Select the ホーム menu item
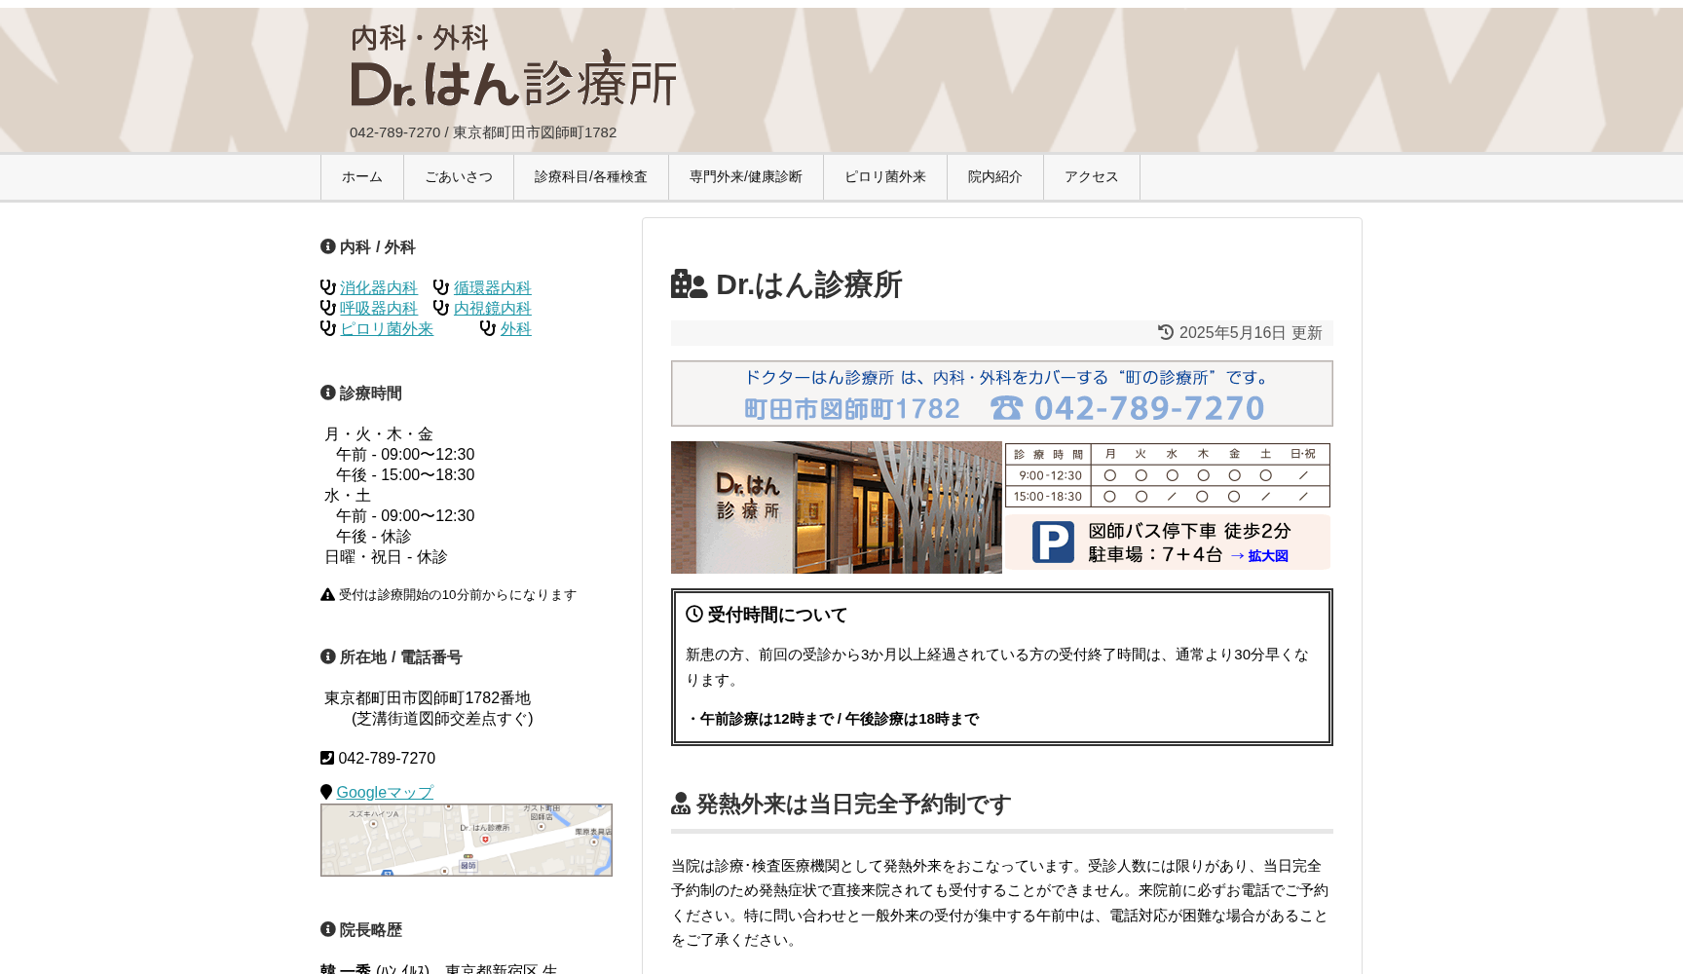 [361, 176]
